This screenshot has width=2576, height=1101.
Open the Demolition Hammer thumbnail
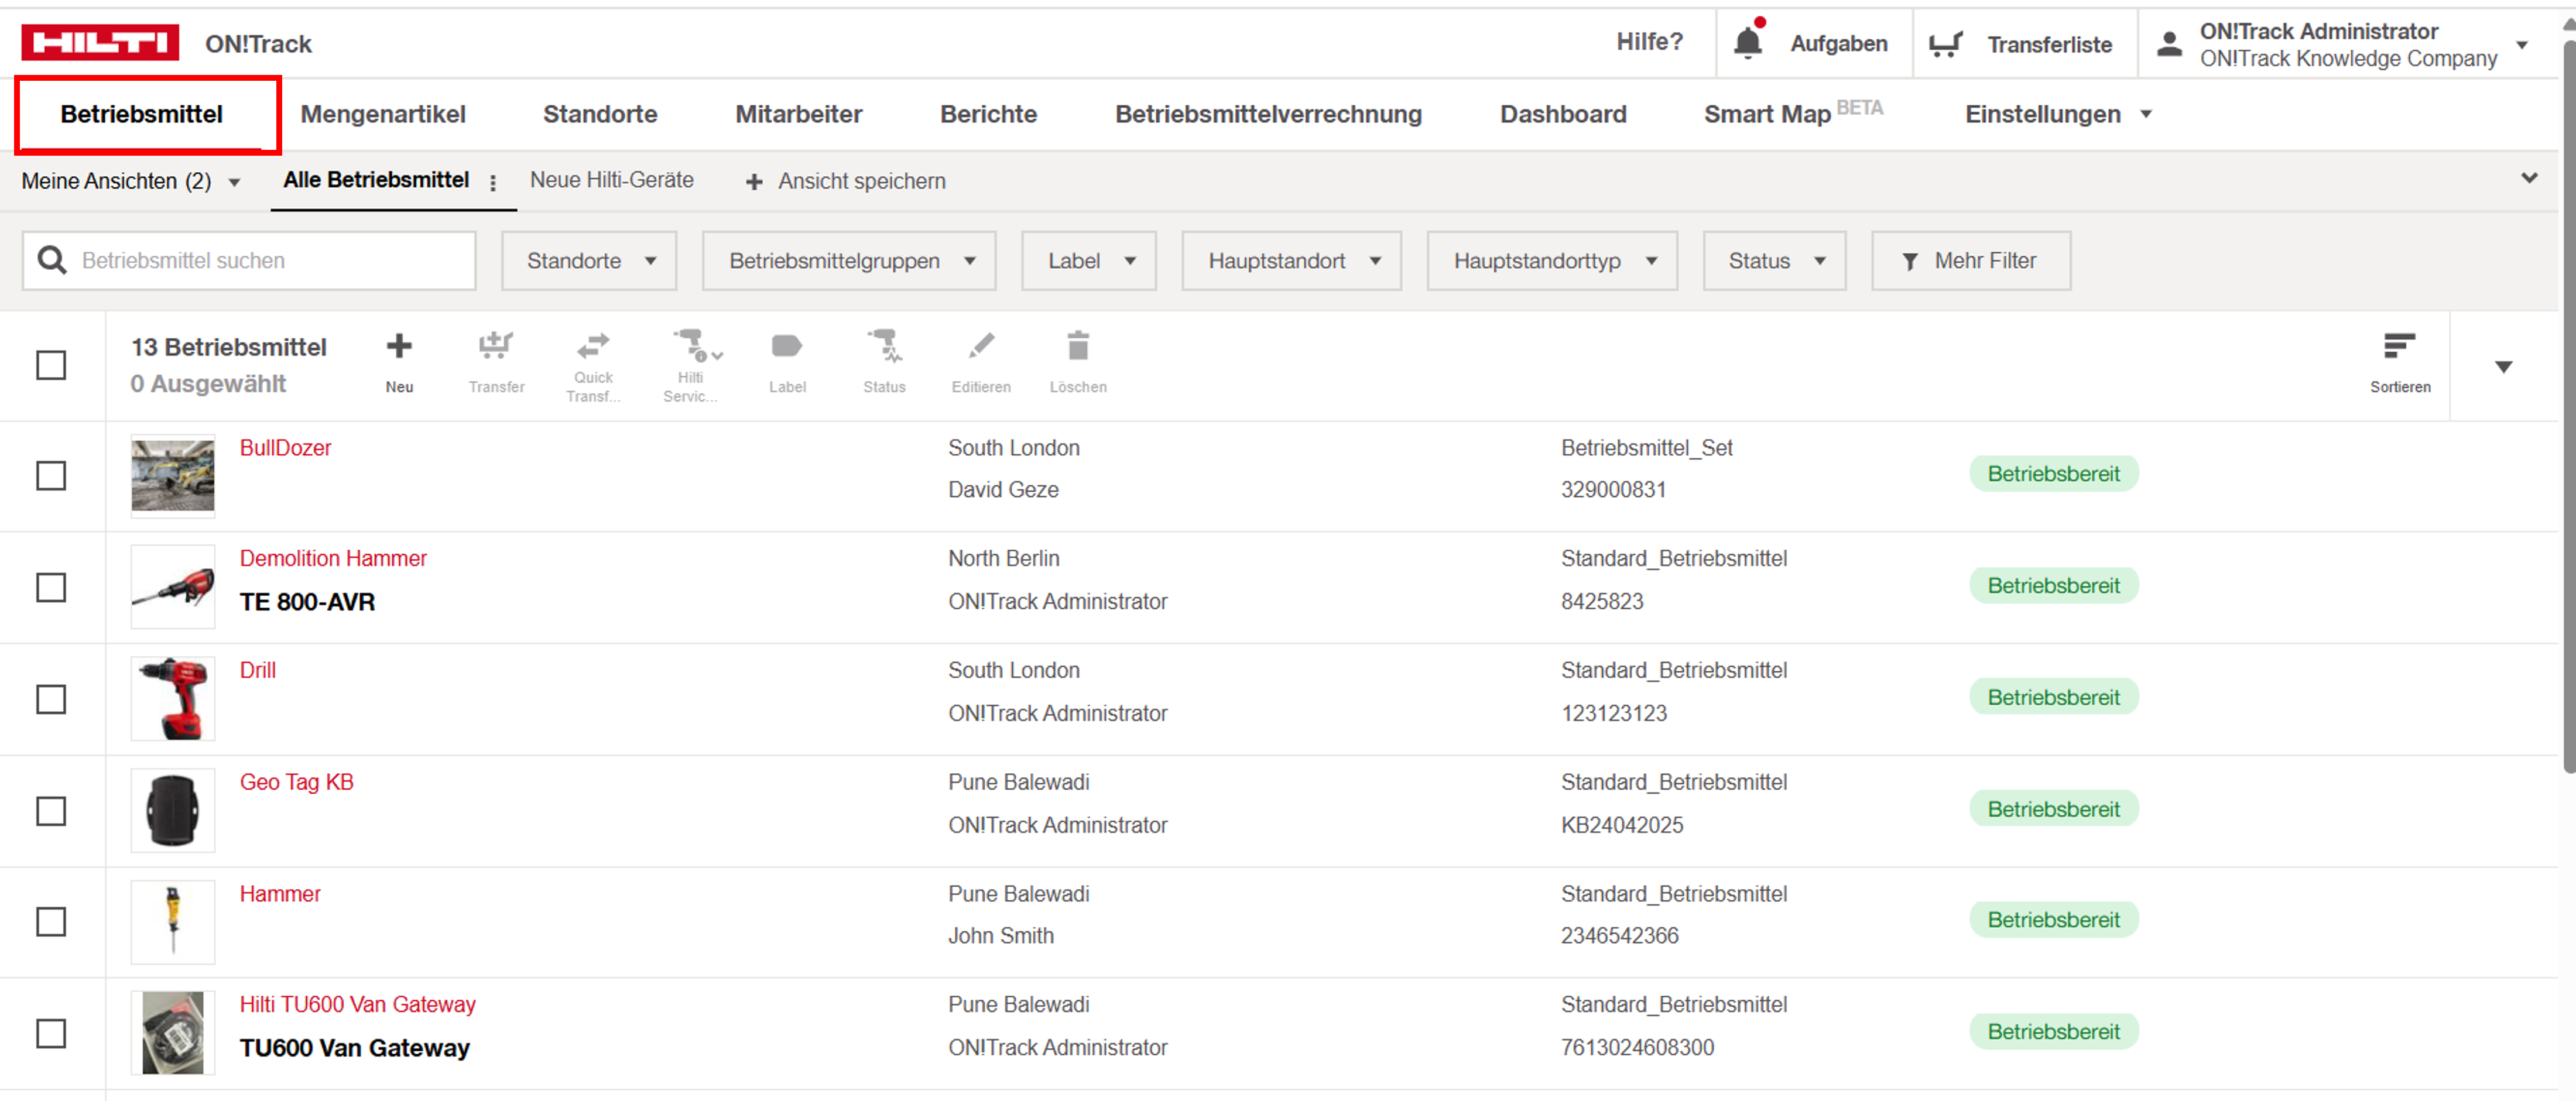173,587
